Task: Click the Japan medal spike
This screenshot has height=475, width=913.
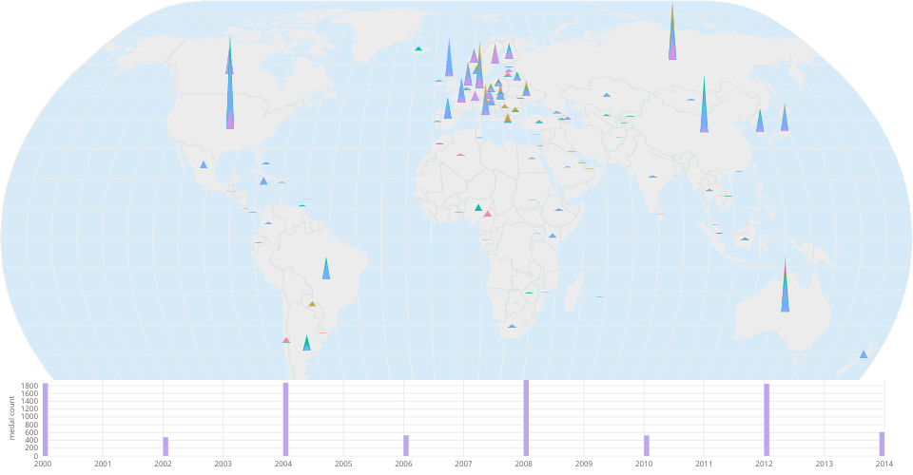Action: (785, 121)
